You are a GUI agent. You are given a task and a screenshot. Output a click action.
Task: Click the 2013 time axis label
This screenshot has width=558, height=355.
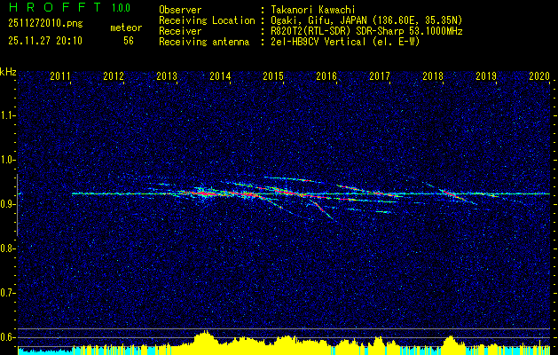pos(167,75)
